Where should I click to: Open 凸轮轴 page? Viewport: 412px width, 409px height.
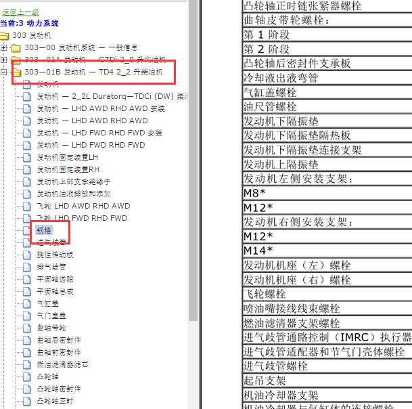47,376
